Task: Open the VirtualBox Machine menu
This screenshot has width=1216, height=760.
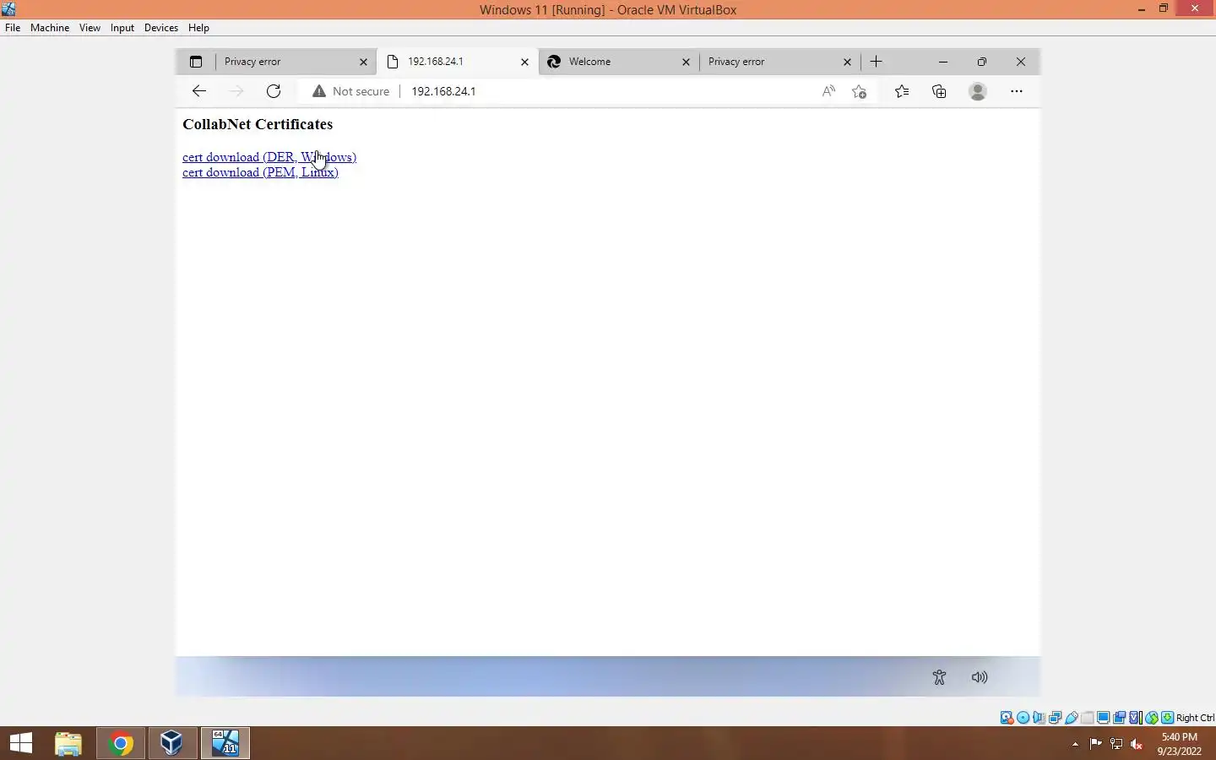Action: [50, 28]
